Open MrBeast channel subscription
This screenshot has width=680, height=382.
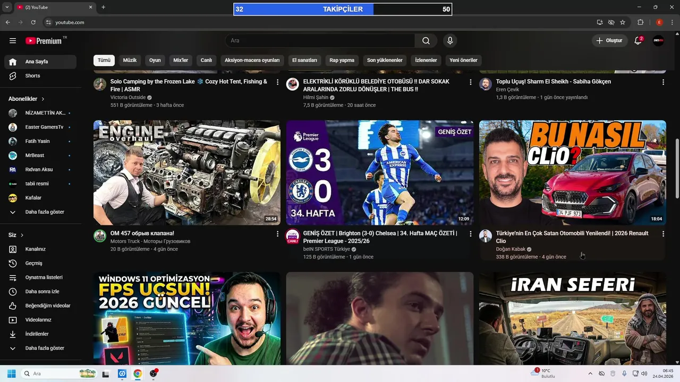40,155
